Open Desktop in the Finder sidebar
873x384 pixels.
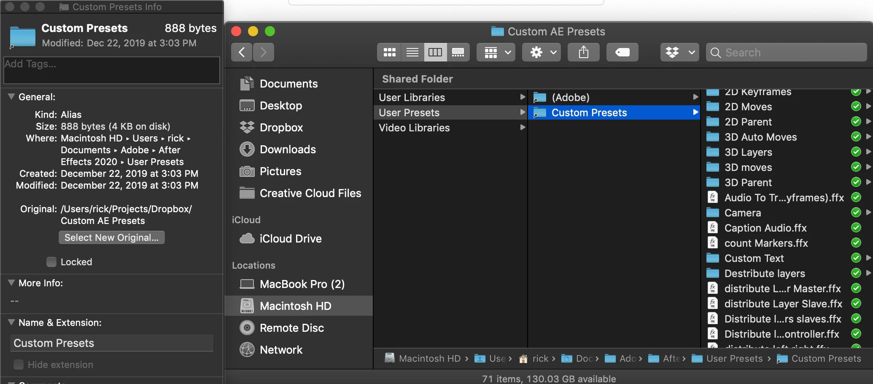click(299, 105)
